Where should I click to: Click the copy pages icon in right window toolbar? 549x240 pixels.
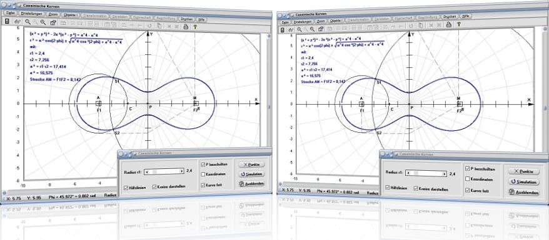[420, 26]
